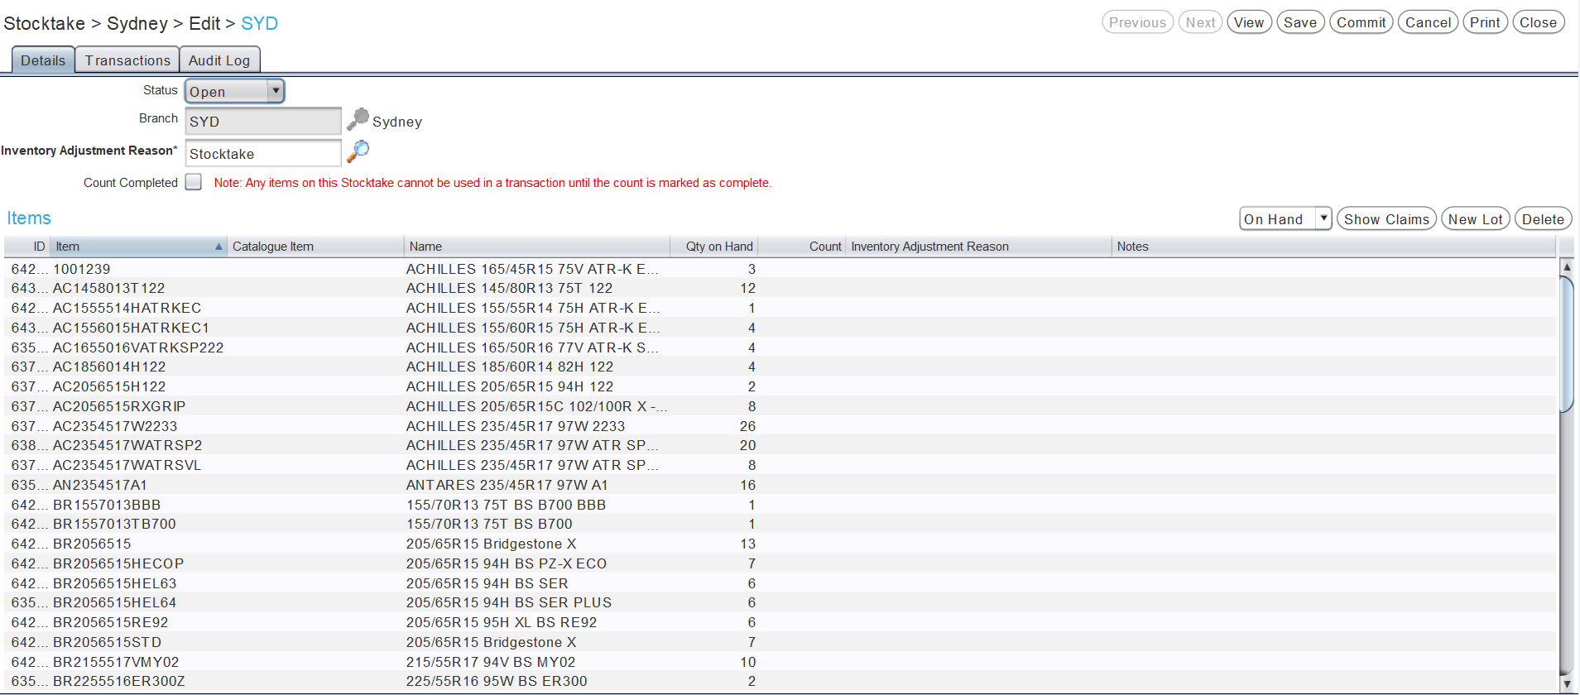Screen dimensions: 1580x695
Task: Select item BR2056515STD
Action: (x=780, y=642)
